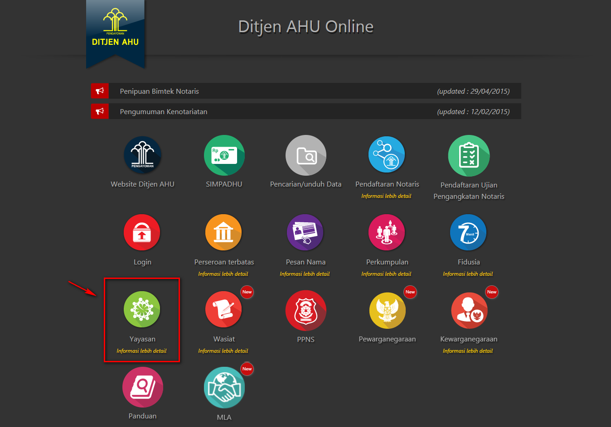Click Informasi lebih detail under Yayasan
This screenshot has width=611, height=427.
[x=141, y=351]
